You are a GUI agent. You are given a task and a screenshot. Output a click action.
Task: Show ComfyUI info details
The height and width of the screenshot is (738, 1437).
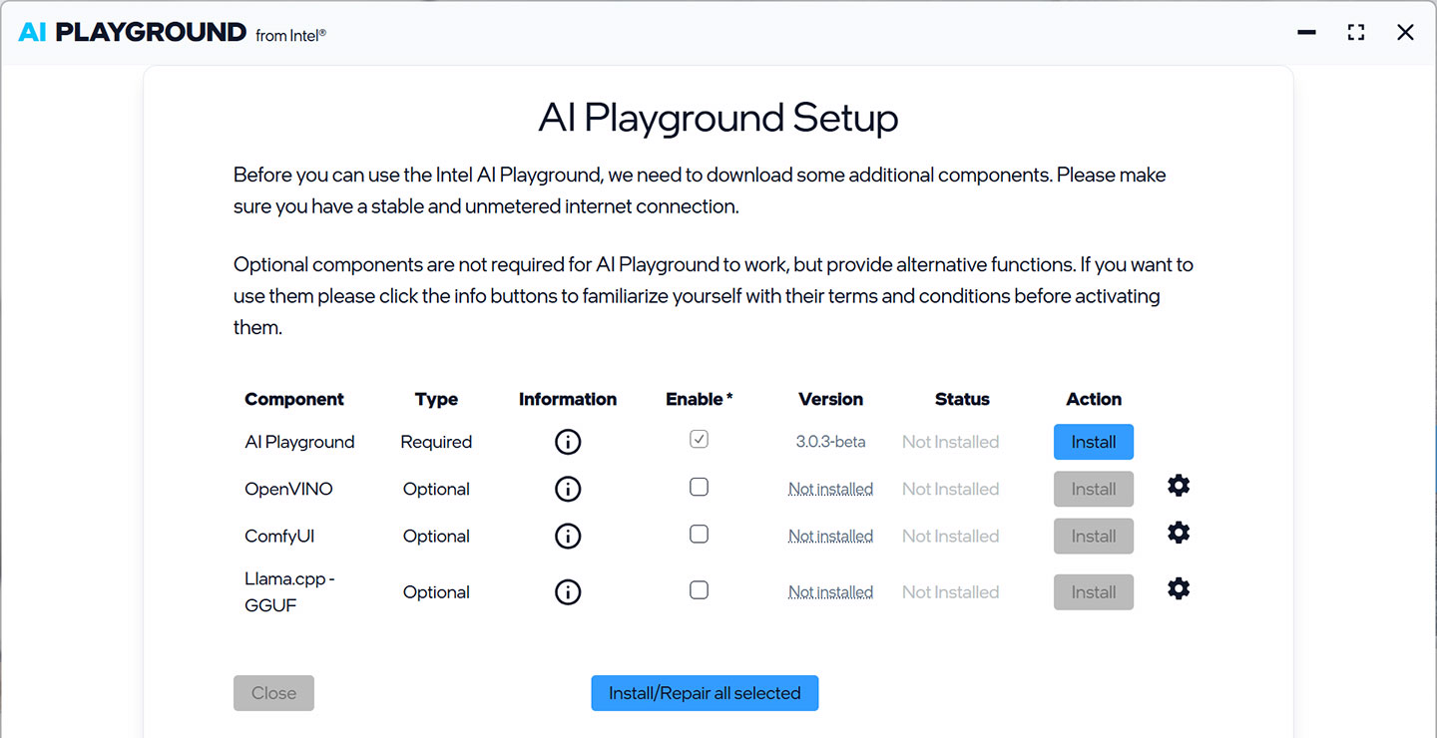[x=568, y=536]
